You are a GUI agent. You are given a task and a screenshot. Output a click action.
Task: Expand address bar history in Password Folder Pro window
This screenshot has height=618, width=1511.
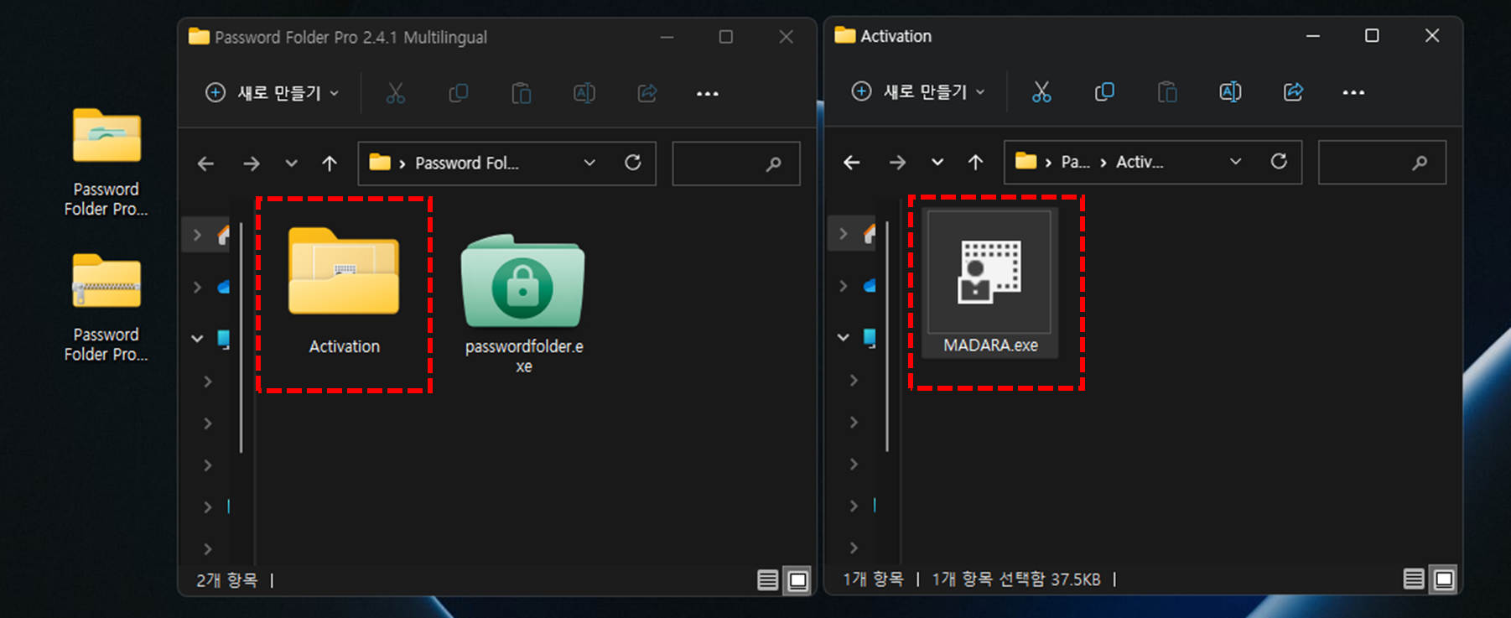coord(589,163)
